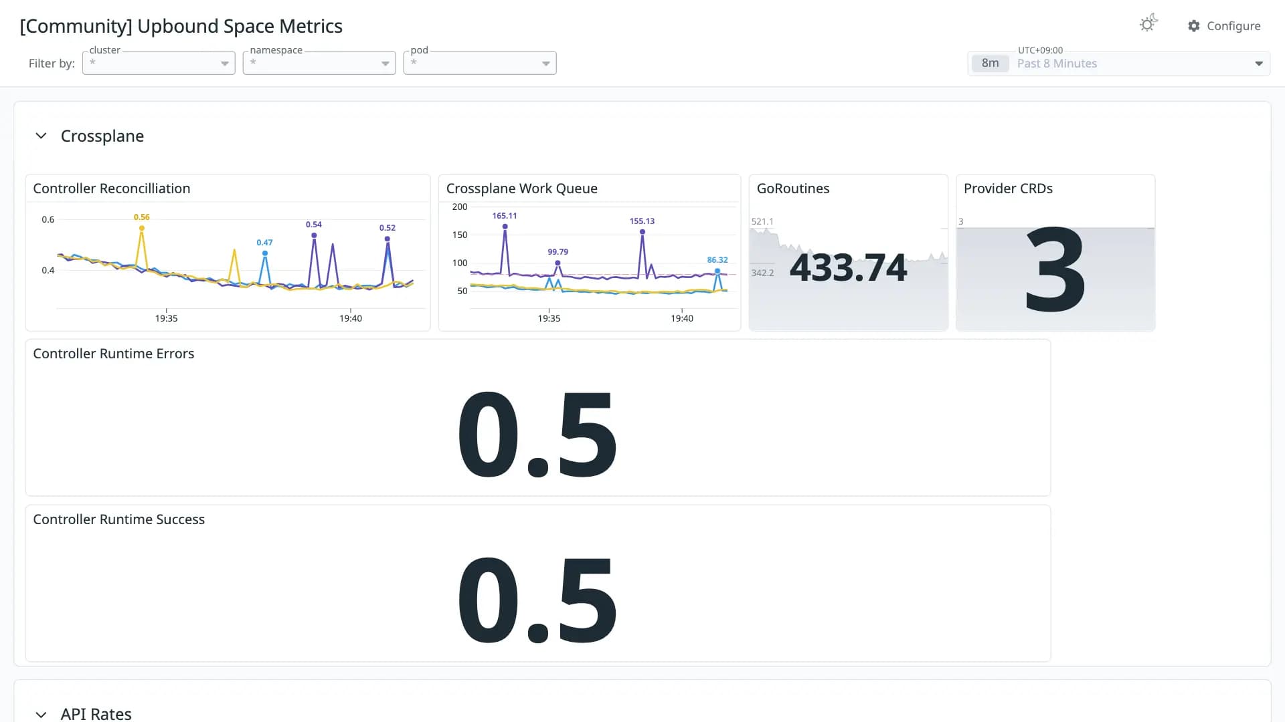
Task: Click the UTC+09:00 timezone label
Action: (x=1040, y=50)
